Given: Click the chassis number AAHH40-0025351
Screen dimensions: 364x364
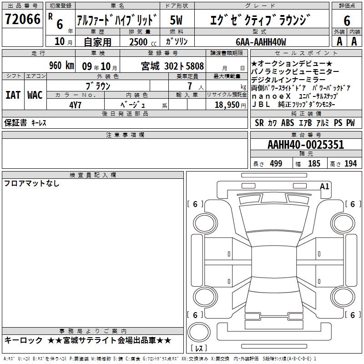Looking at the screenshot, I should coord(306,145).
